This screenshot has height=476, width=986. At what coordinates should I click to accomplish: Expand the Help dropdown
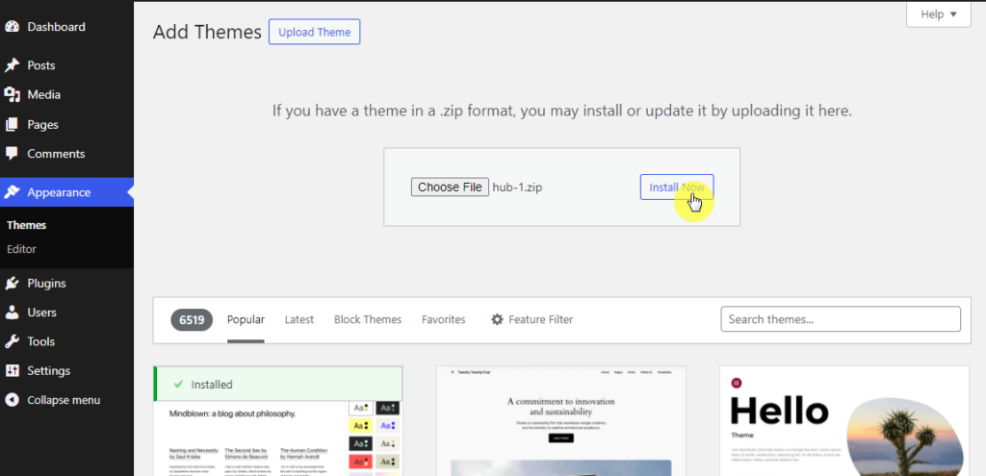click(x=938, y=13)
